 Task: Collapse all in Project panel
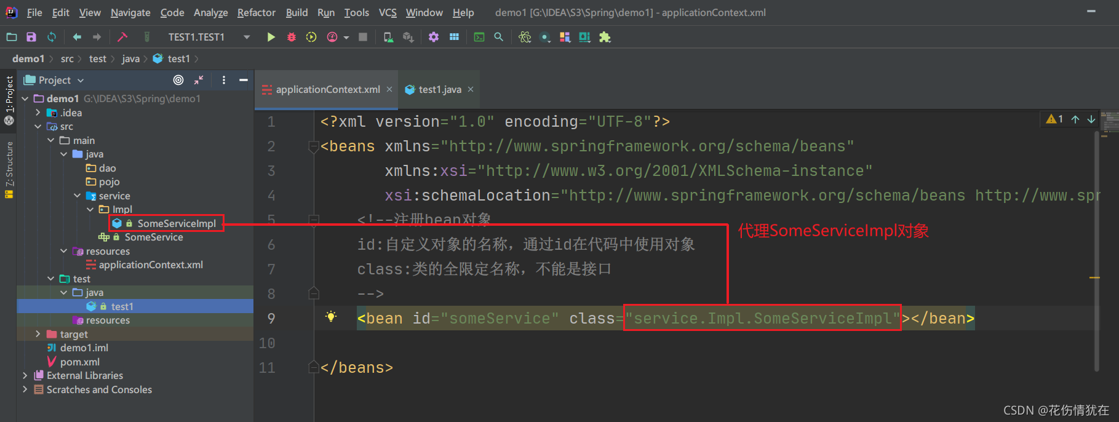199,80
